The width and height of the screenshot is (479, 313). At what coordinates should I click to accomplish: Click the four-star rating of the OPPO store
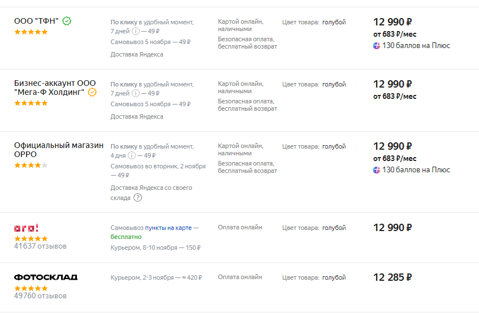coord(31,166)
